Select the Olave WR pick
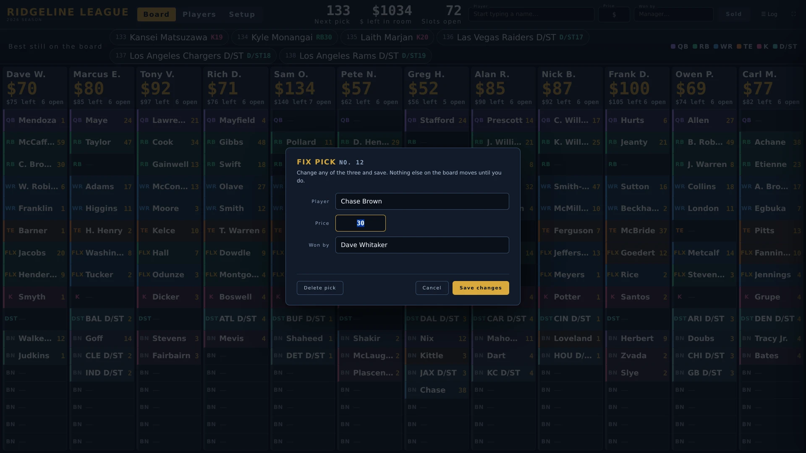 (236, 187)
